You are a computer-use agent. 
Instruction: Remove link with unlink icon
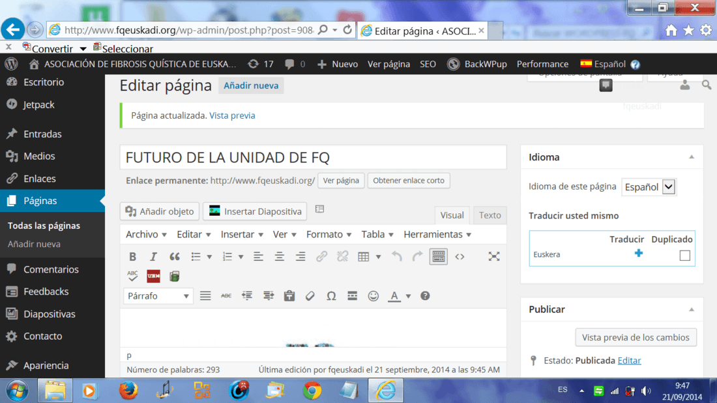(342, 257)
